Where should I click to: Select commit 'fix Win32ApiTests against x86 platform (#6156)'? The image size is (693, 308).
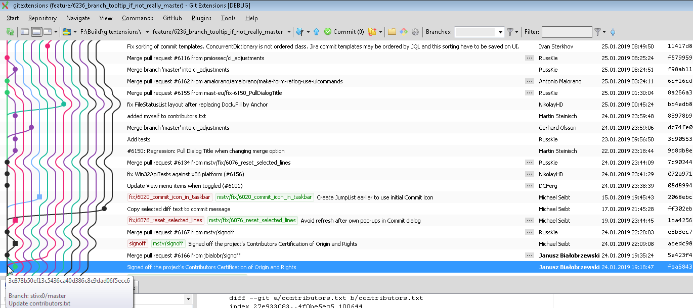click(185, 174)
